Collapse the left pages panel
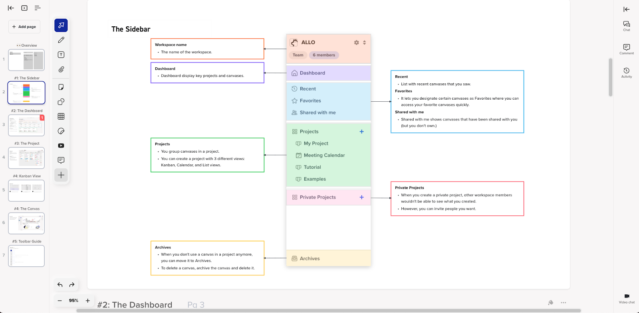 [x=11, y=8]
